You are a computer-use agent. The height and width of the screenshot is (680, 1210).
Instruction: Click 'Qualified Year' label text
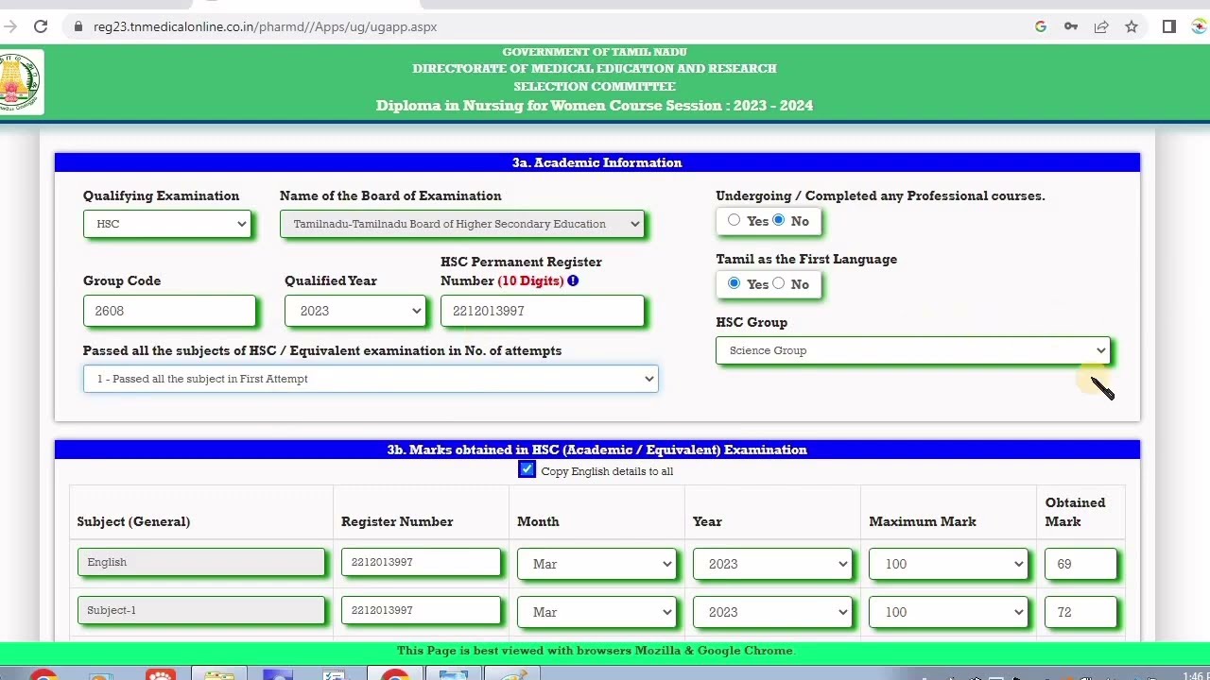click(x=331, y=280)
